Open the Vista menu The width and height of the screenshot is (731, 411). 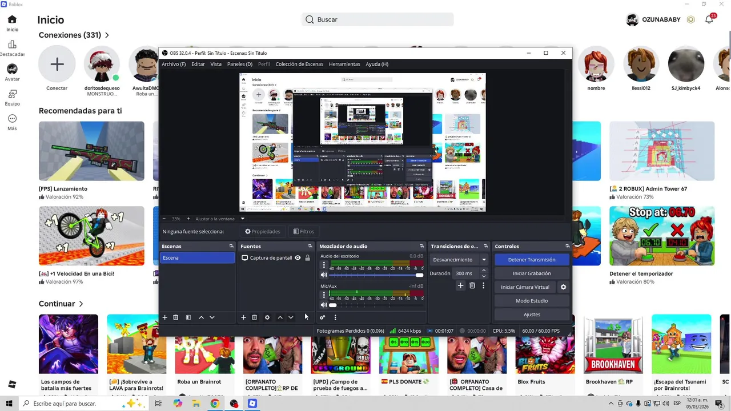(216, 64)
